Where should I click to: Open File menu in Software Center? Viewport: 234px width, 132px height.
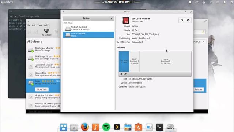tap(29, 25)
